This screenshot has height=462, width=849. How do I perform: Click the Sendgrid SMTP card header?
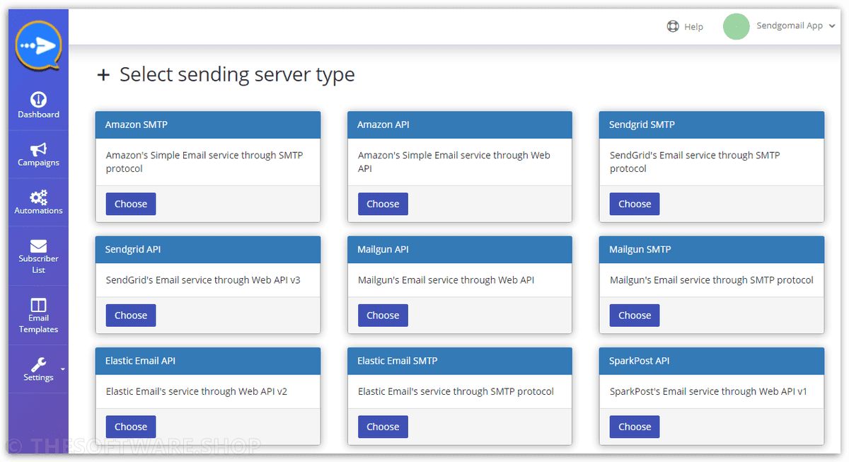(712, 125)
